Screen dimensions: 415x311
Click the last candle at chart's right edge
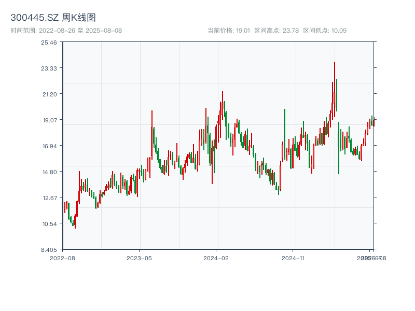pyautogui.click(x=374, y=122)
